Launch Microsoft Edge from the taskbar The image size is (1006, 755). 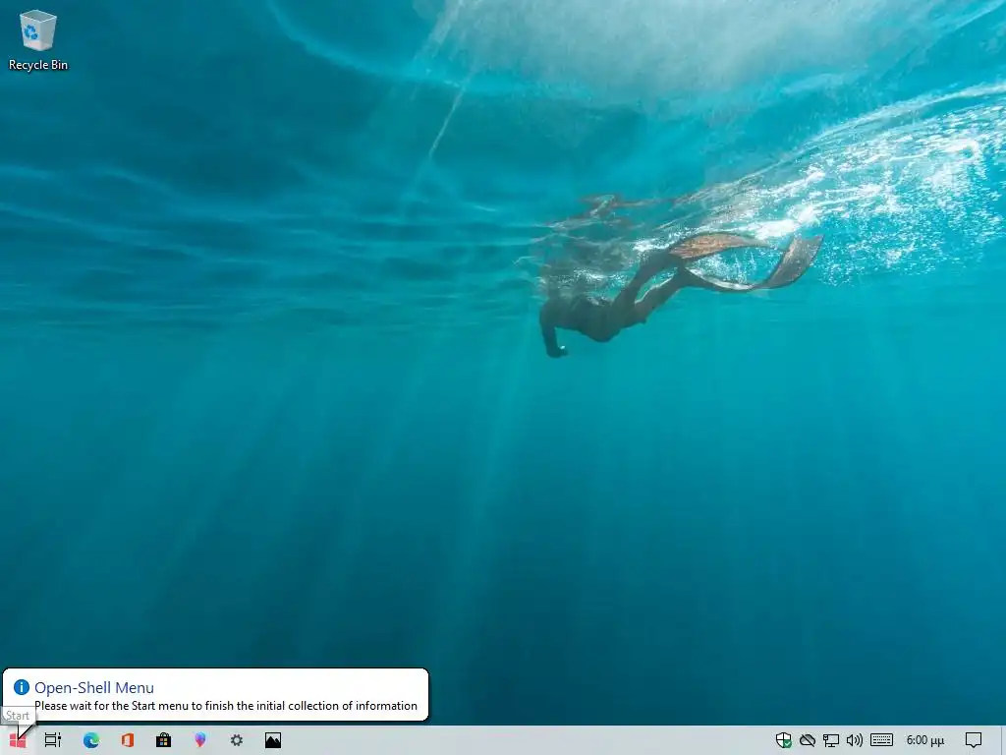tap(91, 740)
